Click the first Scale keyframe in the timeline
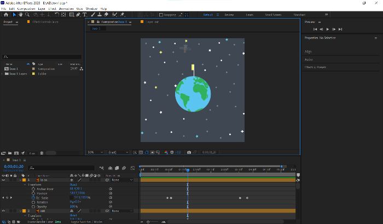383x224 pixels. 167,198
